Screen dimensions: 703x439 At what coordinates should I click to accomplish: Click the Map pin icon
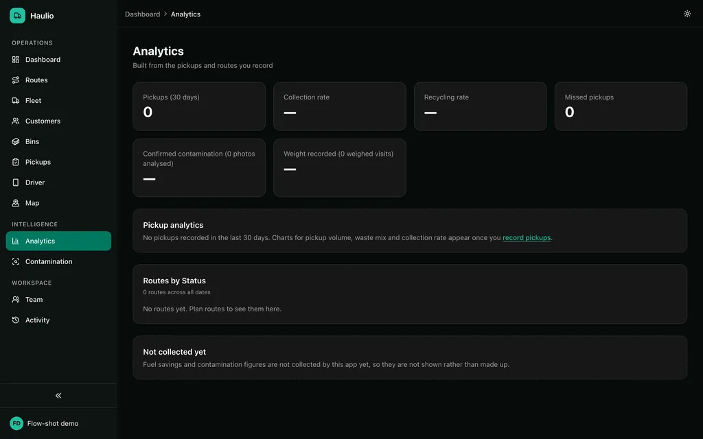click(x=16, y=203)
